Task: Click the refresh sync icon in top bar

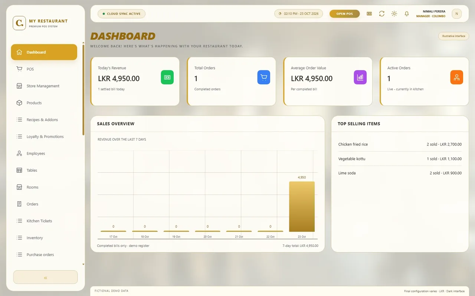Action: pos(381,14)
